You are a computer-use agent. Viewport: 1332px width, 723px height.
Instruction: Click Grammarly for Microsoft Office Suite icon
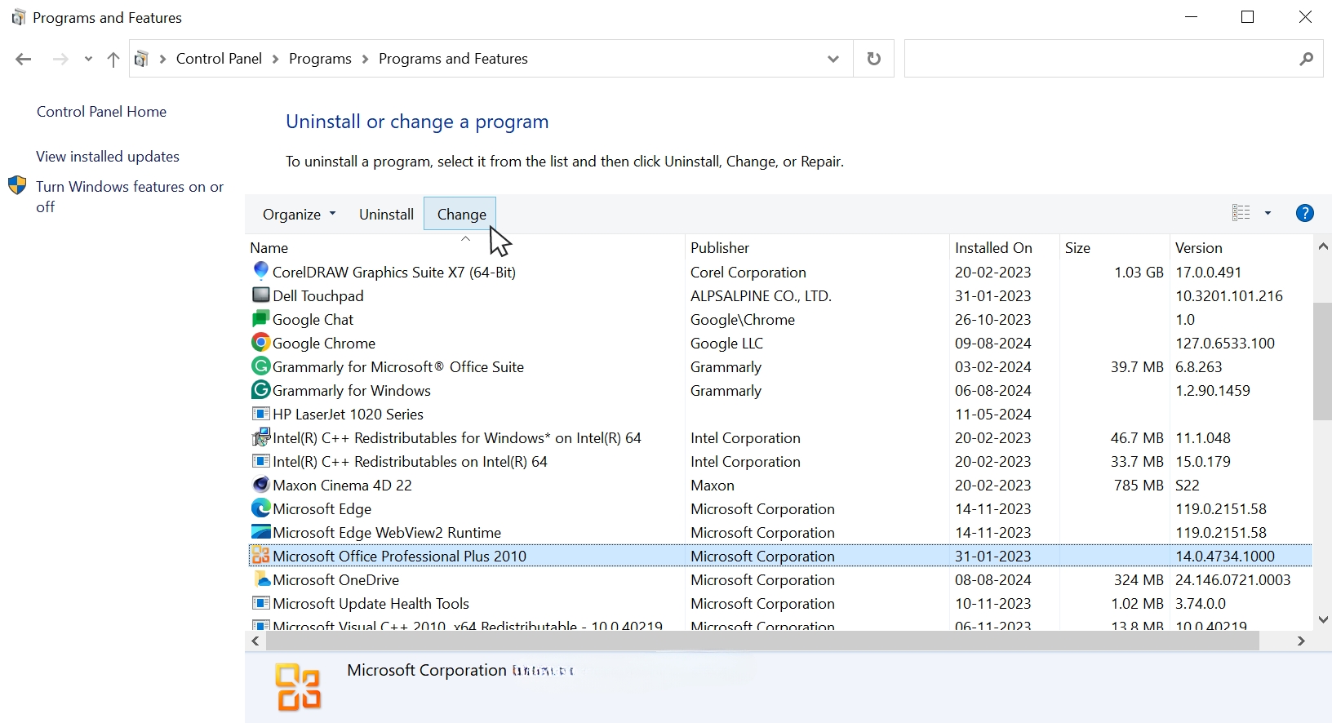click(260, 366)
